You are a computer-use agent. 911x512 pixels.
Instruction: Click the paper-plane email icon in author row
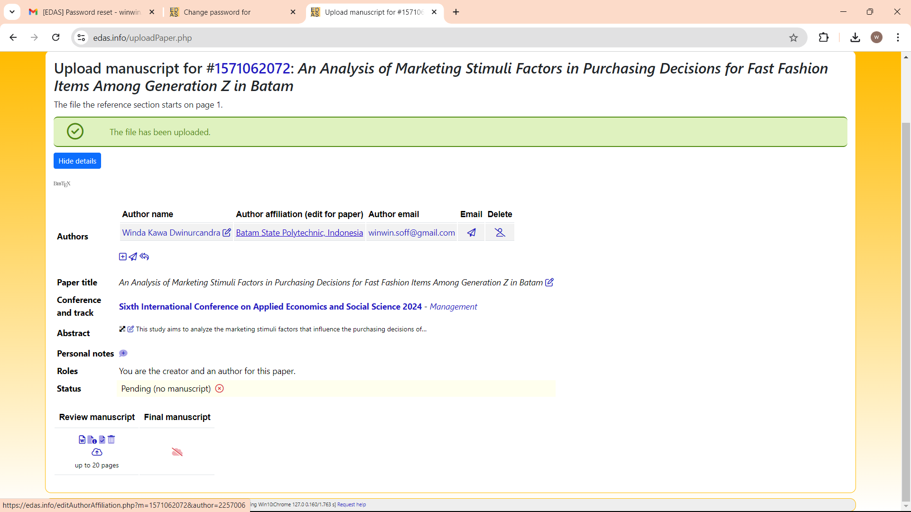471,232
